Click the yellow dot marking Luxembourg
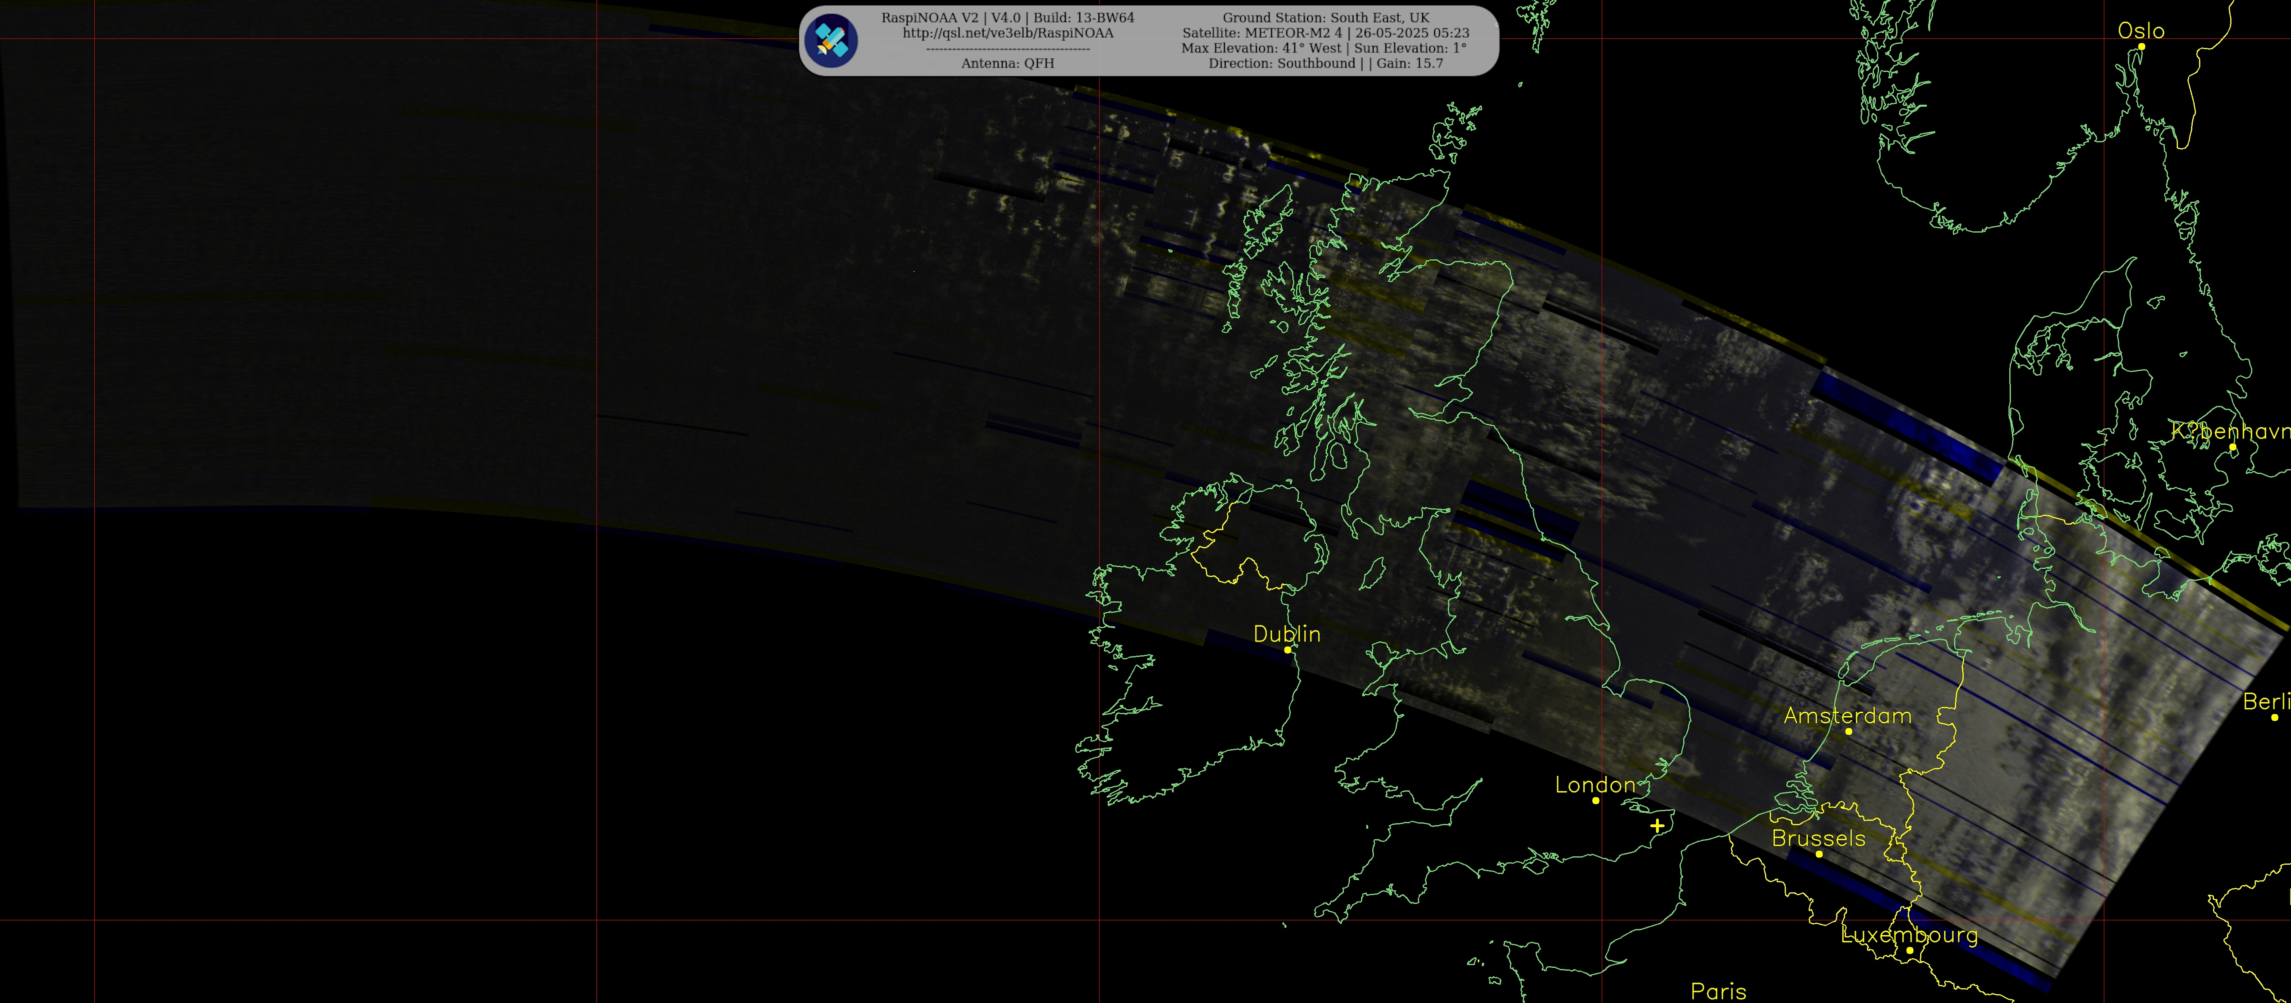 tap(1909, 951)
